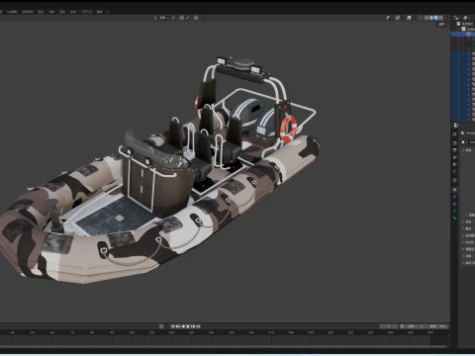Collapse the Transform panel in properties

(x=468, y=150)
